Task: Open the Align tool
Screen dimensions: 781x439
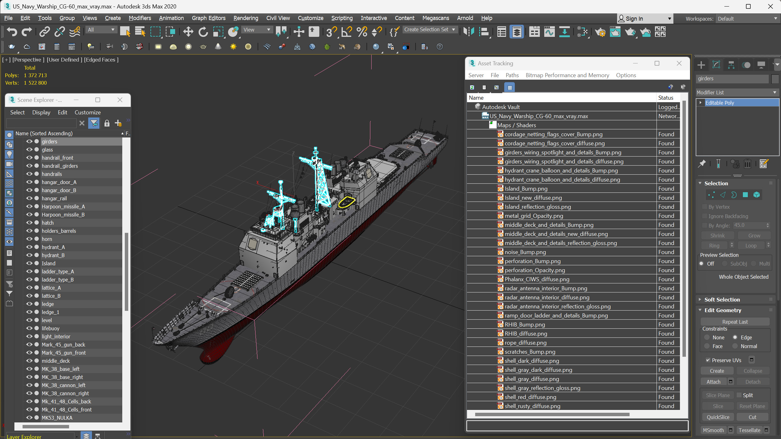Action: point(484,32)
